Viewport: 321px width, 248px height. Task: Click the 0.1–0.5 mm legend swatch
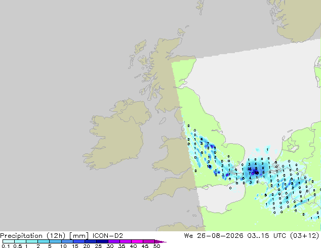coord(9,241)
